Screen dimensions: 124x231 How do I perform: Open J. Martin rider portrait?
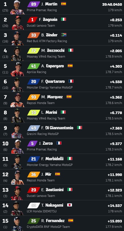(17, 7)
